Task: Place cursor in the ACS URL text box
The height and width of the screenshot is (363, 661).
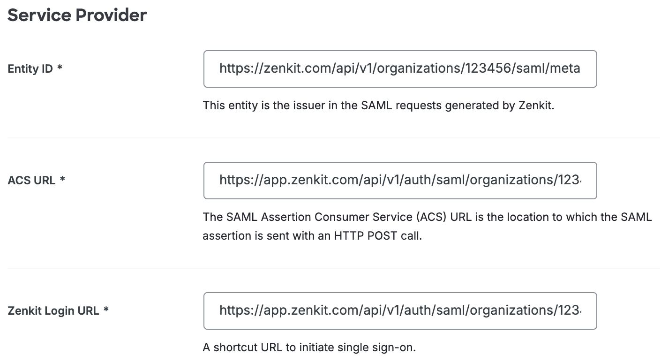Action: click(x=400, y=181)
